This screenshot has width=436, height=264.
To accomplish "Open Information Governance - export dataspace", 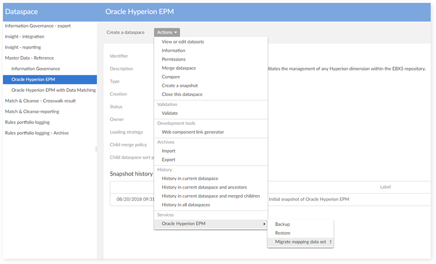I will click(x=37, y=26).
